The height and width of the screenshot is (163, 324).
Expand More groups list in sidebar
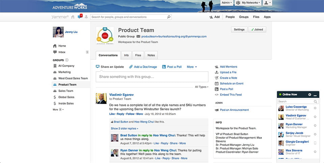[58, 110]
